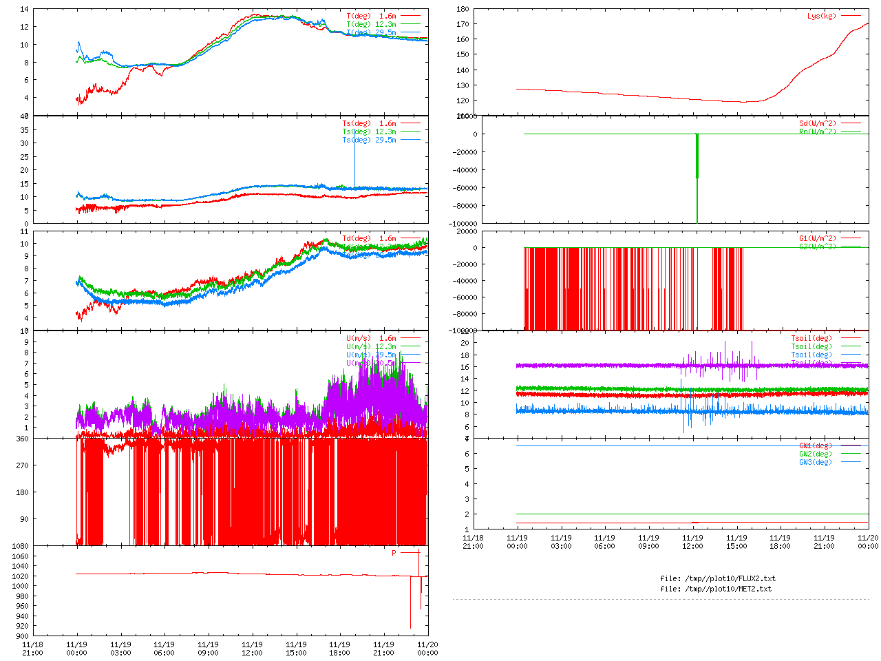
Task: Click the P legend label in pressure plot
Action: coord(394,553)
